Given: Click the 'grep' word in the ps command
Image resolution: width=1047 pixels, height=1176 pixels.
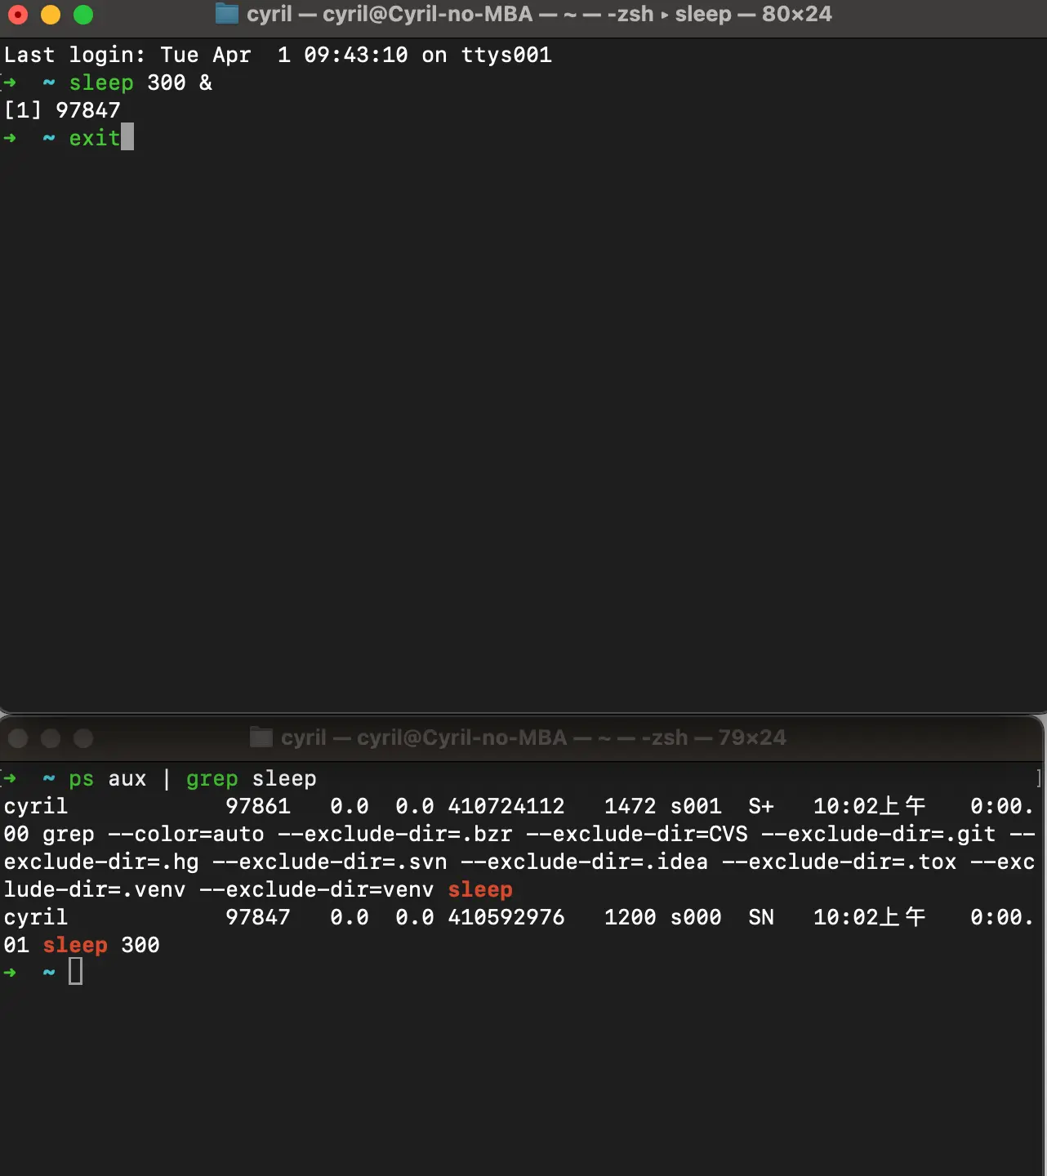Looking at the screenshot, I should 212,779.
